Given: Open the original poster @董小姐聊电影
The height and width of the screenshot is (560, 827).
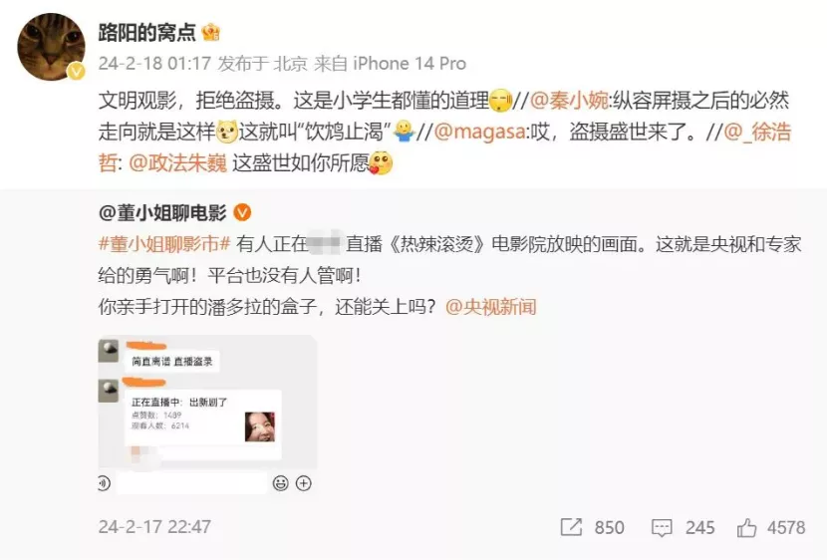Looking at the screenshot, I should (162, 212).
